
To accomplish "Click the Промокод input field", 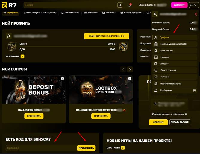I will click(x=41, y=148).
